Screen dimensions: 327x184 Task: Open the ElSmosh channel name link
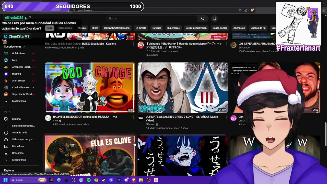pyautogui.click(x=150, y=124)
